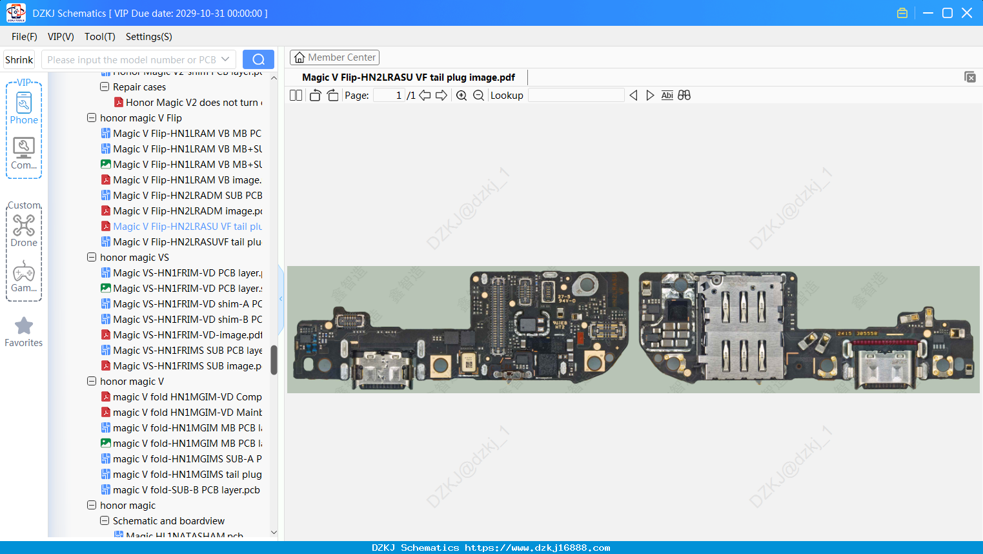Rotate the page counterclockwise

point(315,96)
